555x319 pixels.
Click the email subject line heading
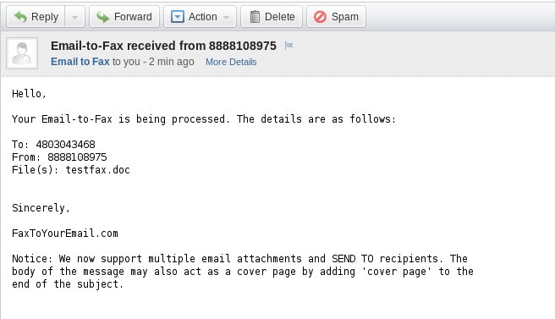(163, 46)
